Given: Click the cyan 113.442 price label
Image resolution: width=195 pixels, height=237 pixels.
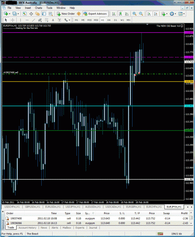Looking at the screenshot, I should pyautogui.click(x=189, y=106).
